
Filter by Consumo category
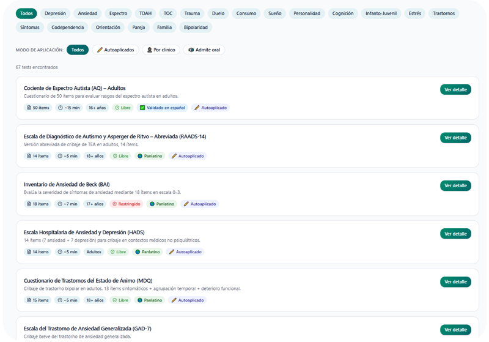(246, 13)
